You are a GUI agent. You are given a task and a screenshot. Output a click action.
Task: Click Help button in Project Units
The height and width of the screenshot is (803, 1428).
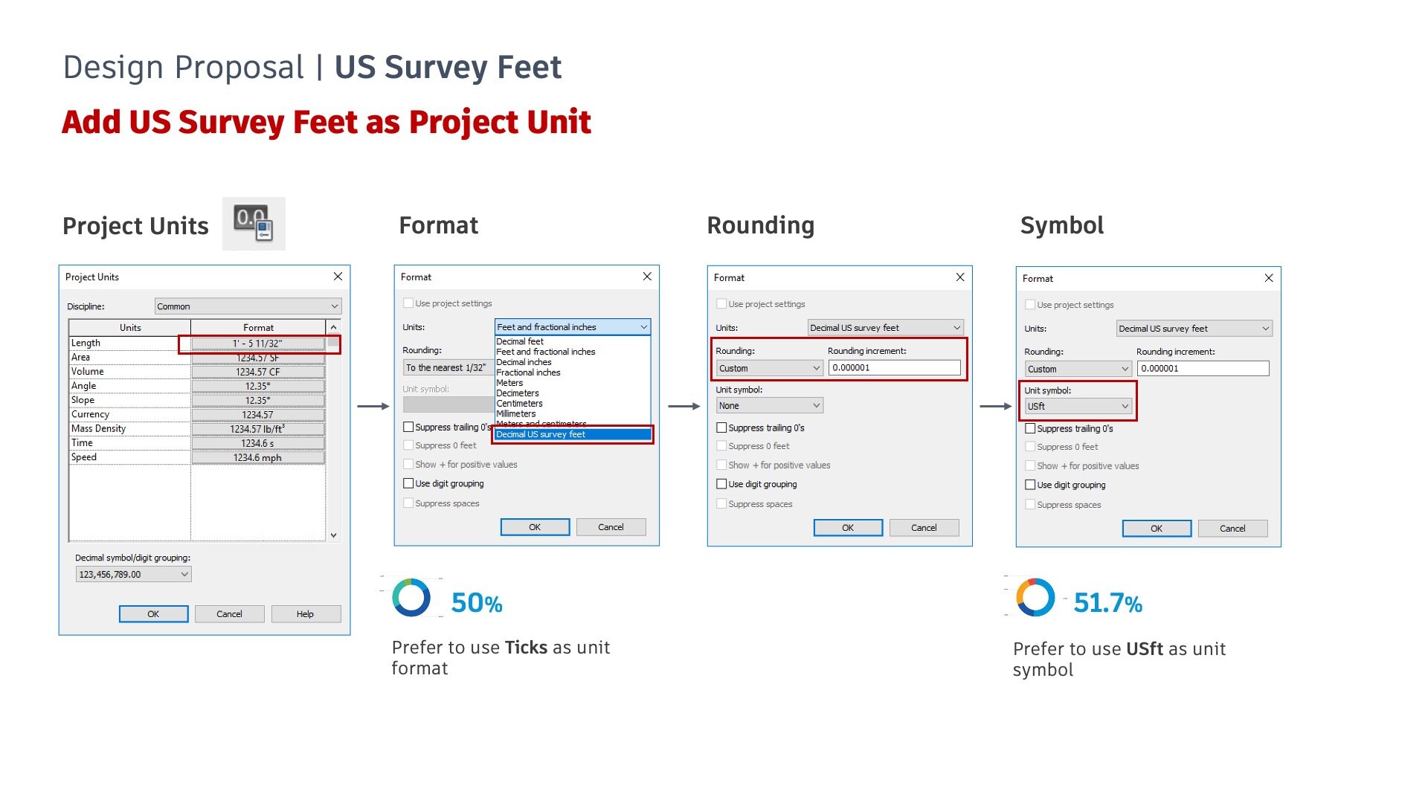tap(305, 614)
